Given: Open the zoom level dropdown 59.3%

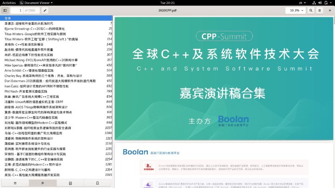Looking at the screenshot, I should click(x=296, y=10).
